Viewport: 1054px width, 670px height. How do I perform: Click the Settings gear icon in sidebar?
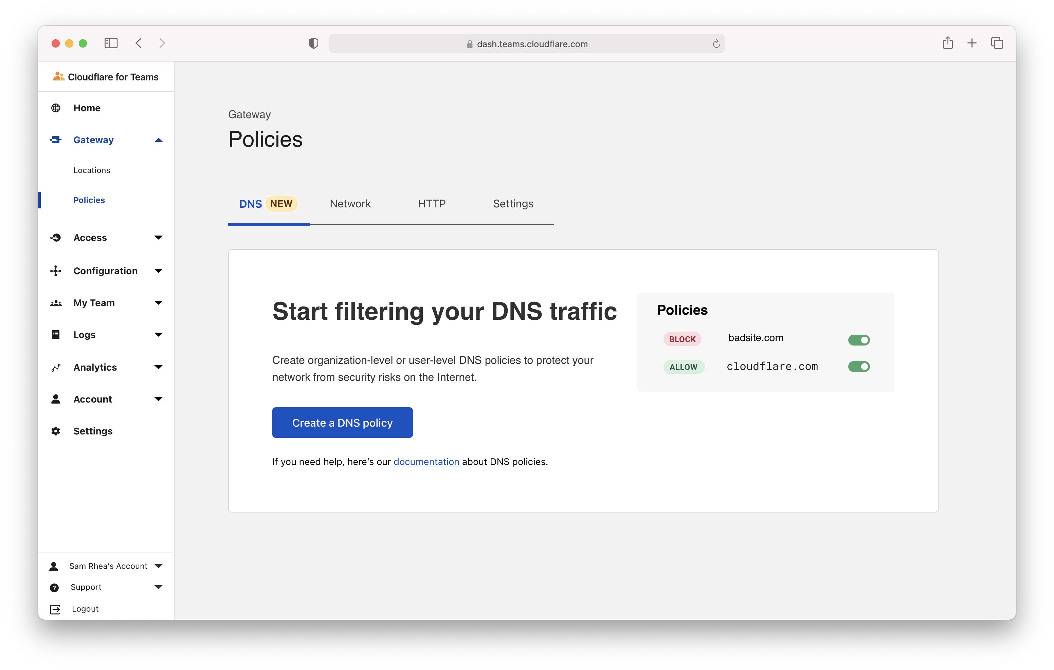point(56,431)
